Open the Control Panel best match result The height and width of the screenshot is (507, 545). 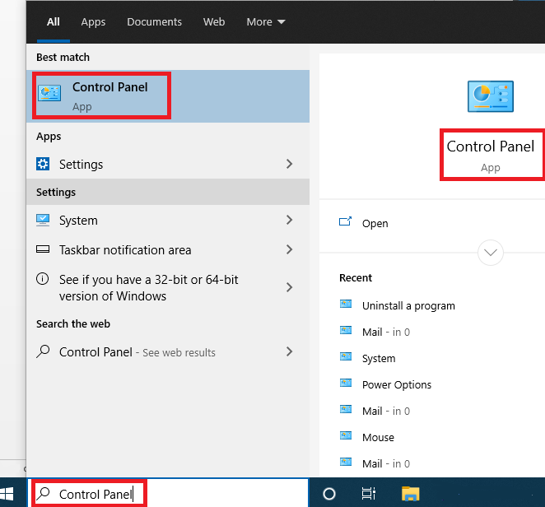[x=168, y=96]
